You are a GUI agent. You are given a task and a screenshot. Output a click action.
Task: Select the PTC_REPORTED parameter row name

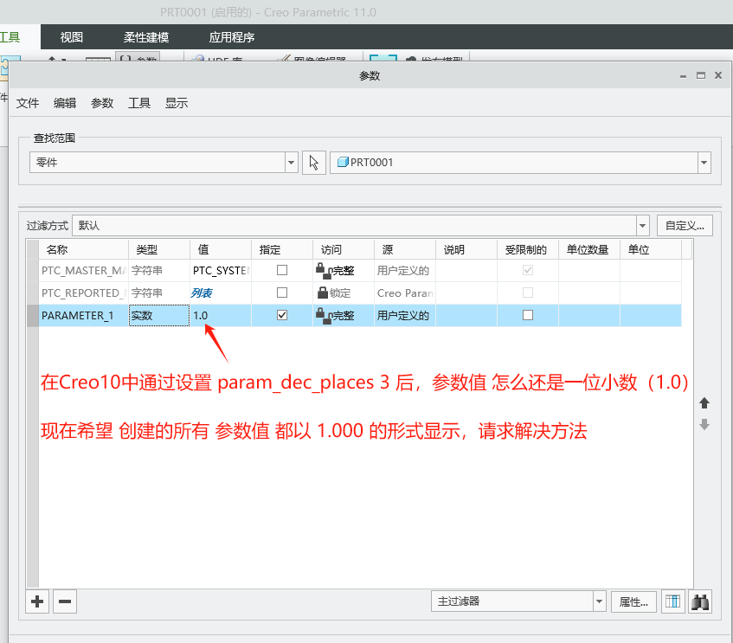(83, 293)
